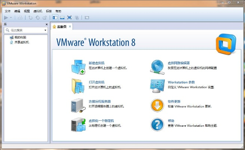This screenshot has height=150, width=245.
Task: Click text 打开此计算机上的虚拟机
Action: (x=105, y=87)
